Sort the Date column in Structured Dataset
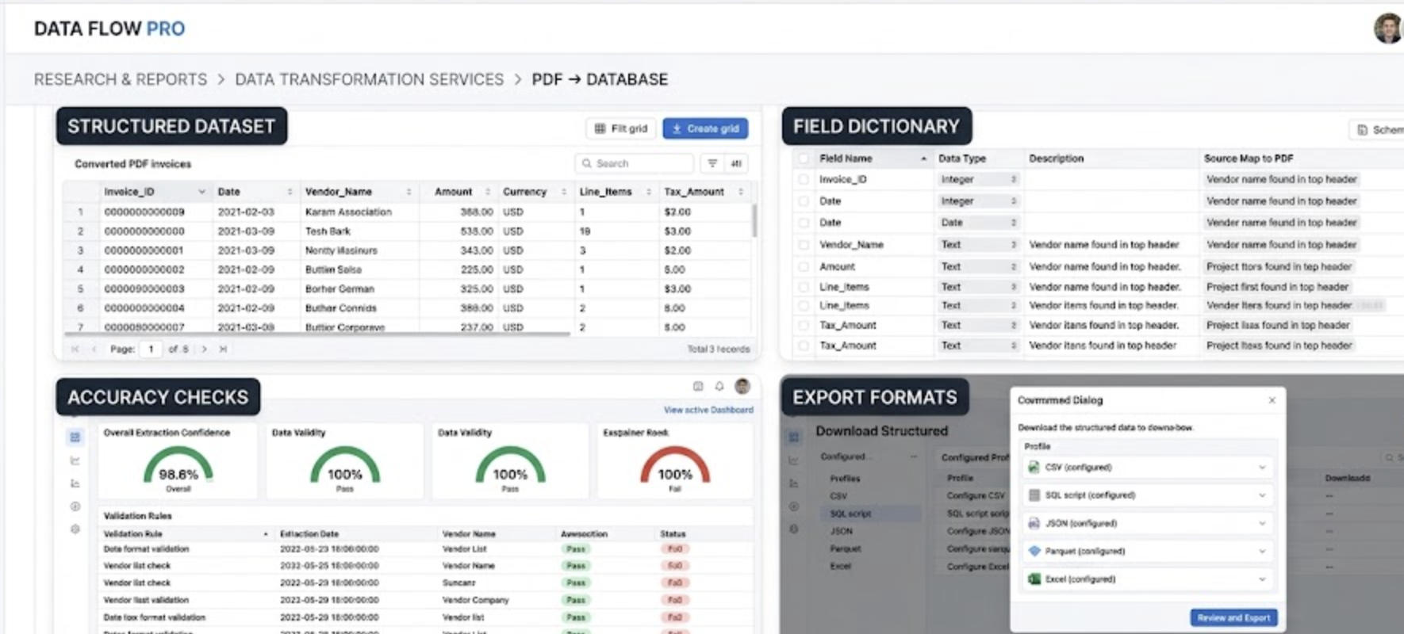1404x634 pixels. (x=290, y=192)
